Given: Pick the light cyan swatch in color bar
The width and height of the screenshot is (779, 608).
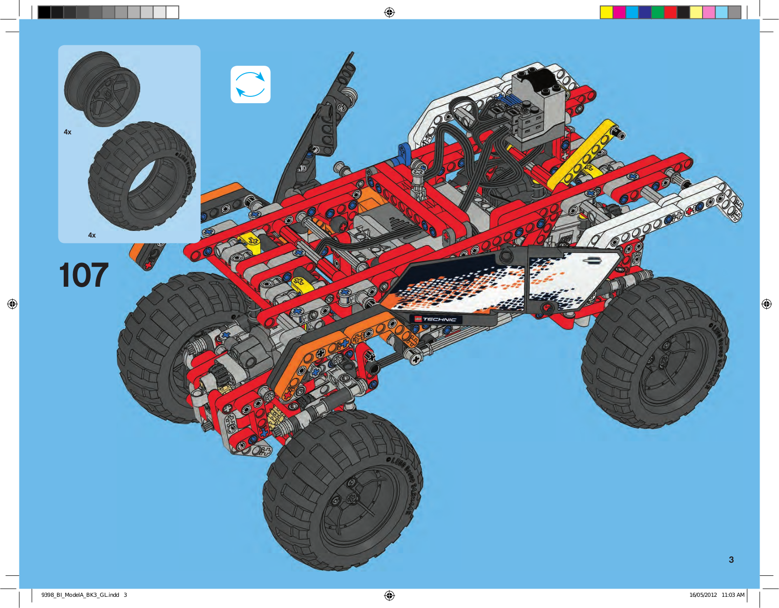Looking at the screenshot, I should tap(722, 12).
